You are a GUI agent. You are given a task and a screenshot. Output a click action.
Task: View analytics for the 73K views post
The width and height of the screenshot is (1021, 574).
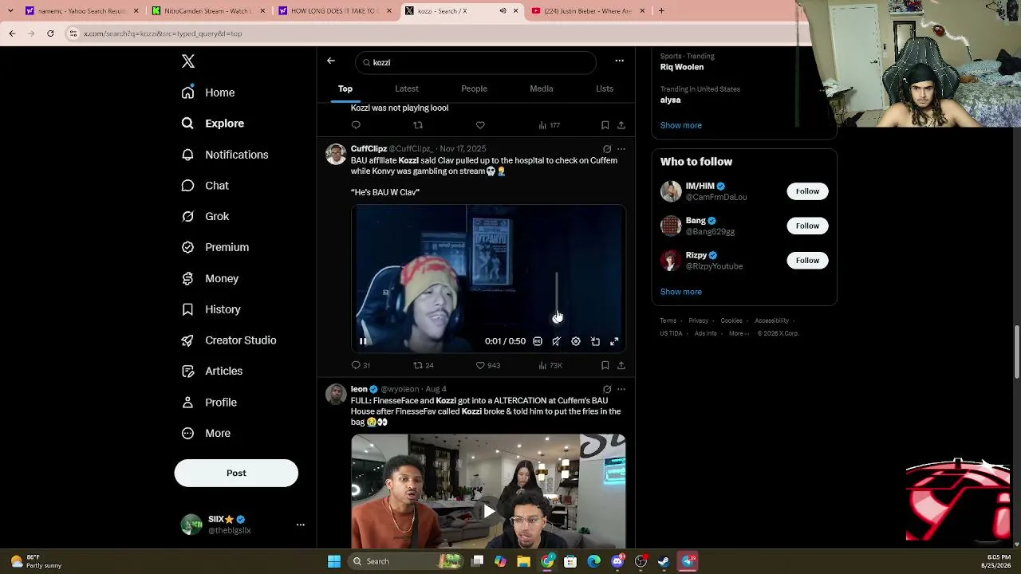click(x=550, y=365)
